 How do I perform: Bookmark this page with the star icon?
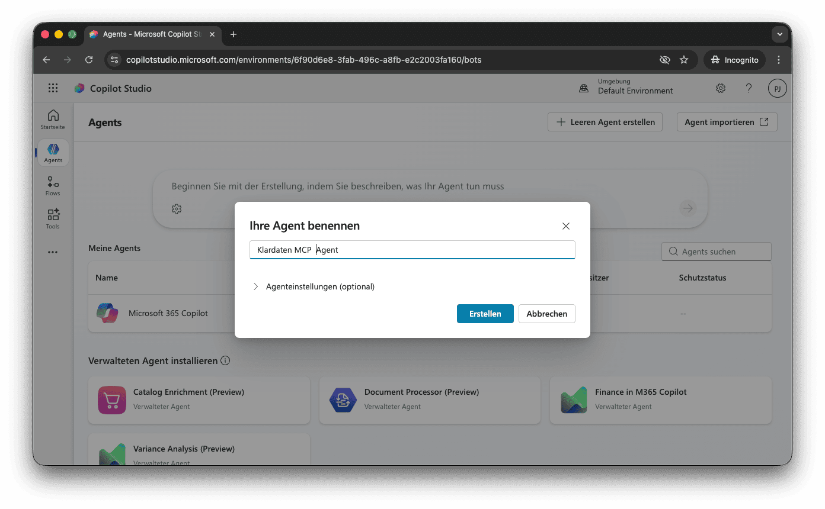click(x=684, y=60)
